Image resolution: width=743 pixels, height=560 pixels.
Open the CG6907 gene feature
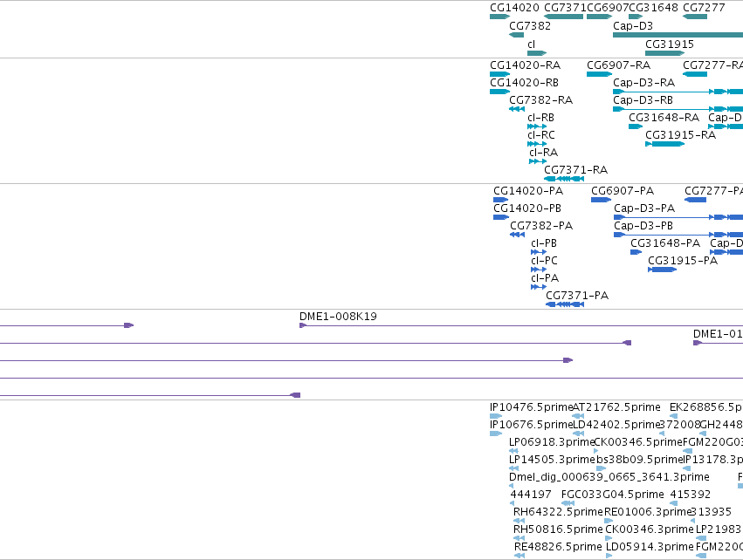click(600, 17)
